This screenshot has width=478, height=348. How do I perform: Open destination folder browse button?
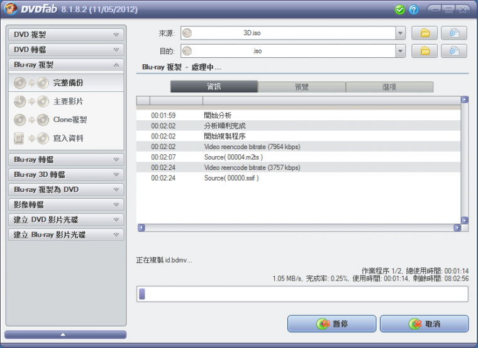(425, 51)
